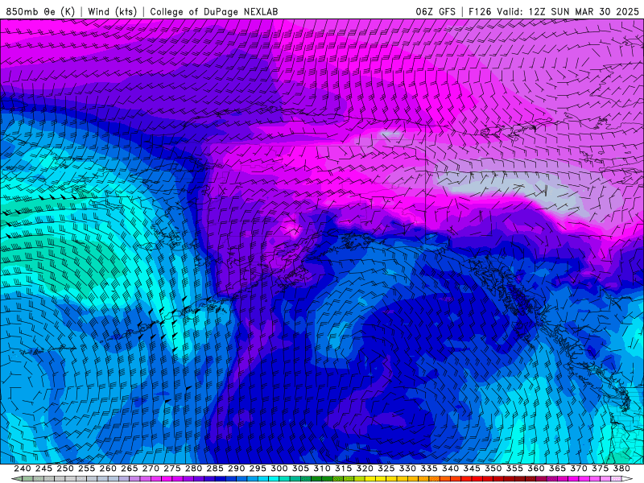
Task: Click the 'F126' forecast hour text
Action: (480, 11)
